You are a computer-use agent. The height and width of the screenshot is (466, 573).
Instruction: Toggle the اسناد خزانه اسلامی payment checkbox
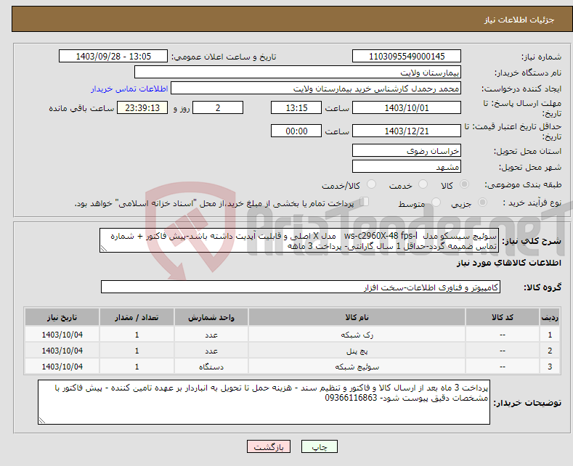(365, 202)
